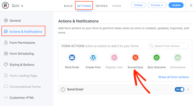Click Show all form actions link
This screenshot has width=196, height=106.
(x=174, y=77)
